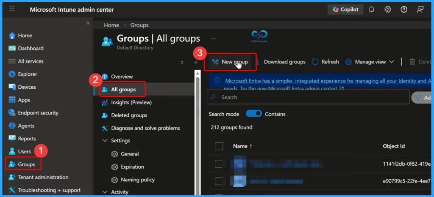Click the Agents icon in sidebar
434x197 pixels.
(12, 126)
